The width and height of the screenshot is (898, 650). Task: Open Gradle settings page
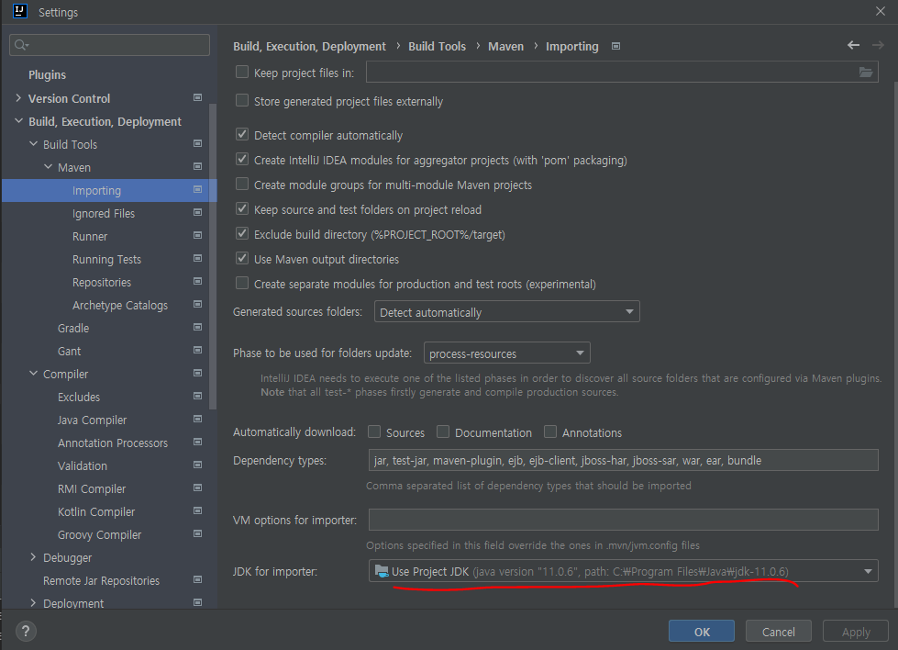(73, 328)
